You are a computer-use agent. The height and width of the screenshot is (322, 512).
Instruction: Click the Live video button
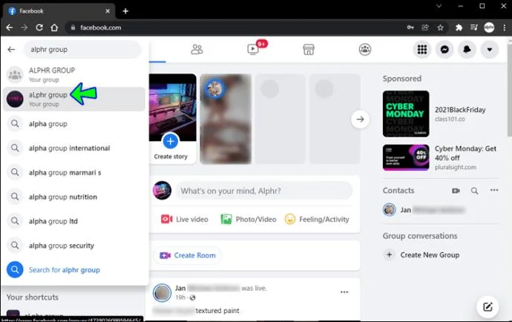[x=185, y=219]
